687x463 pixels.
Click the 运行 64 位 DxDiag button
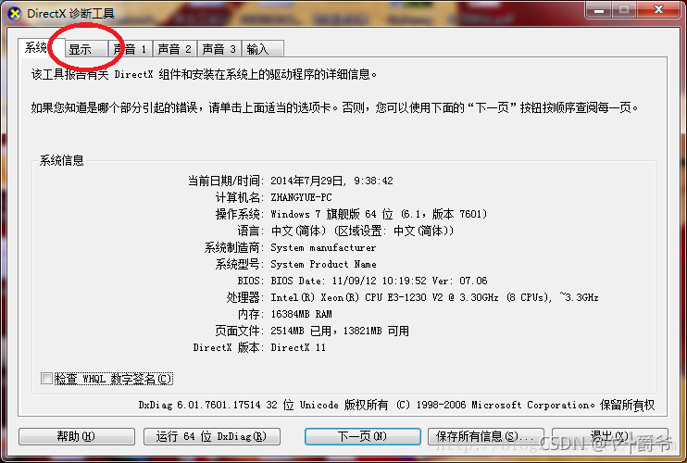point(205,436)
